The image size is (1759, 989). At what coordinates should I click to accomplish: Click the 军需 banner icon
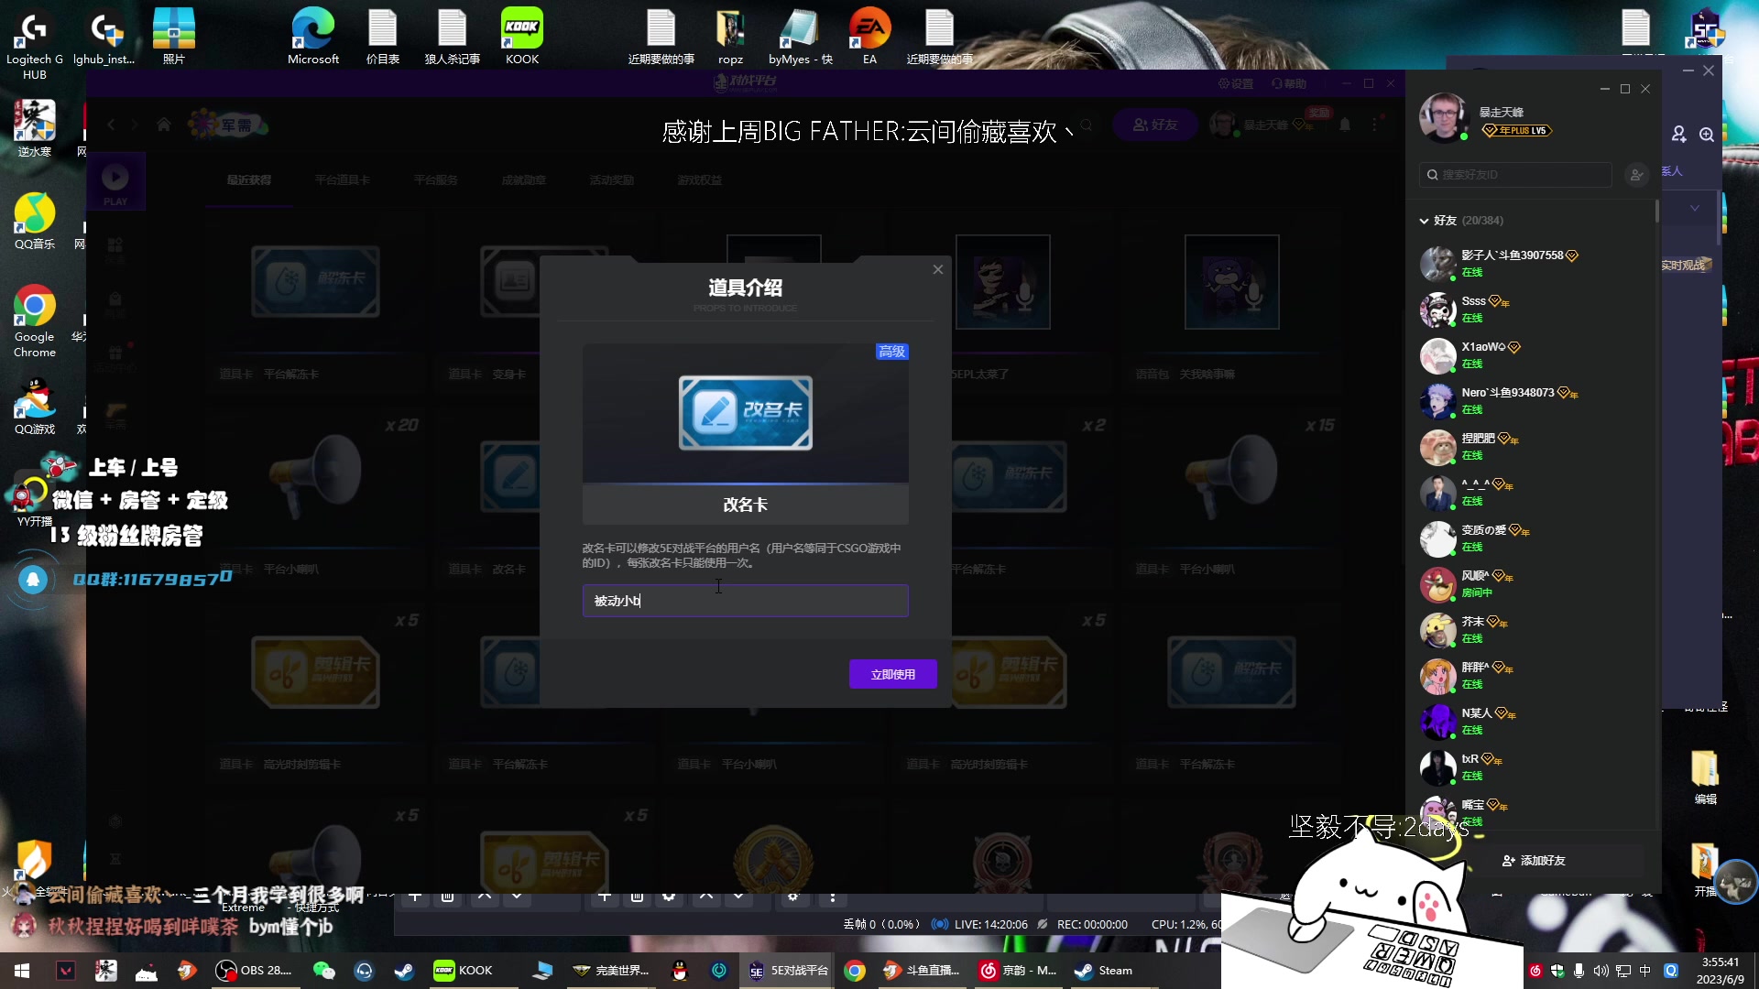point(227,125)
